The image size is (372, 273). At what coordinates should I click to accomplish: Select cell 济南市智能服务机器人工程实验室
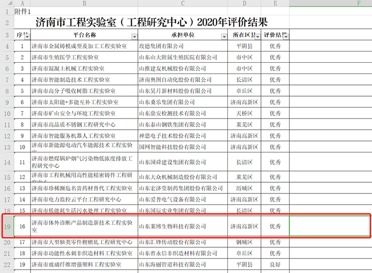(x=84, y=136)
